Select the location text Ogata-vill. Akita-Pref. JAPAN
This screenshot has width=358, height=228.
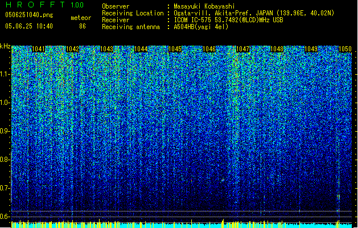click(x=223, y=13)
